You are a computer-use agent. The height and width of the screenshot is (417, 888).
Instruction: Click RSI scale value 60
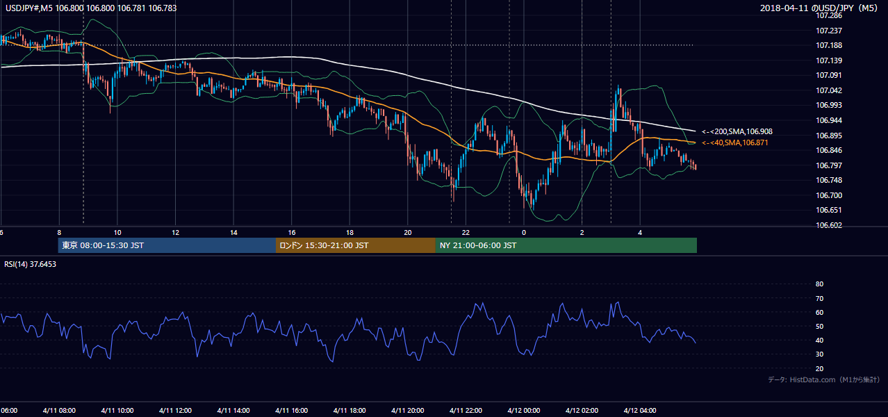(x=819, y=312)
